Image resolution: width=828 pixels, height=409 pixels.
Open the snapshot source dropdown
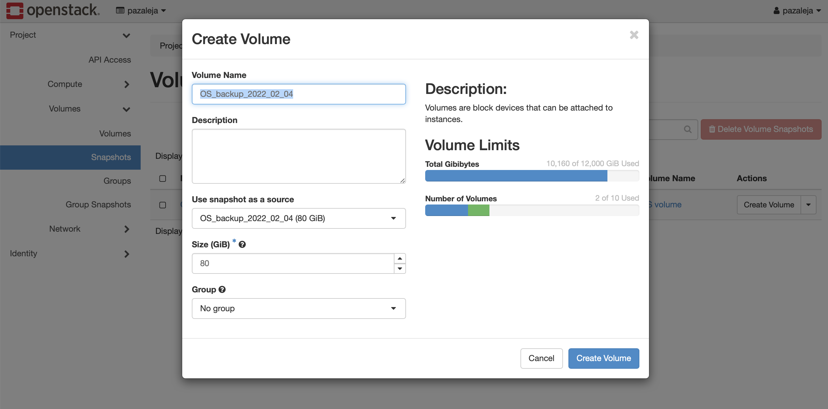(299, 219)
